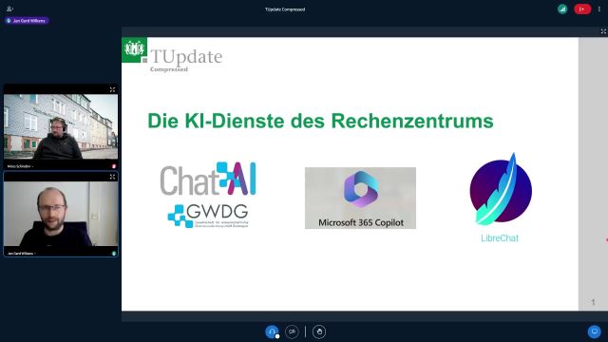Fullscreen Mirko Schindler's webcam

(x=112, y=89)
